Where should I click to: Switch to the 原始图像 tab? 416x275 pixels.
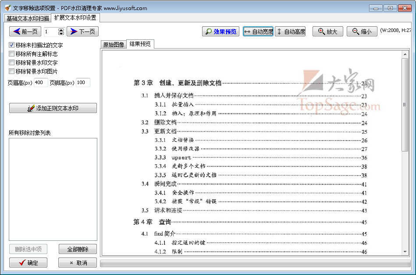pyautogui.click(x=114, y=44)
